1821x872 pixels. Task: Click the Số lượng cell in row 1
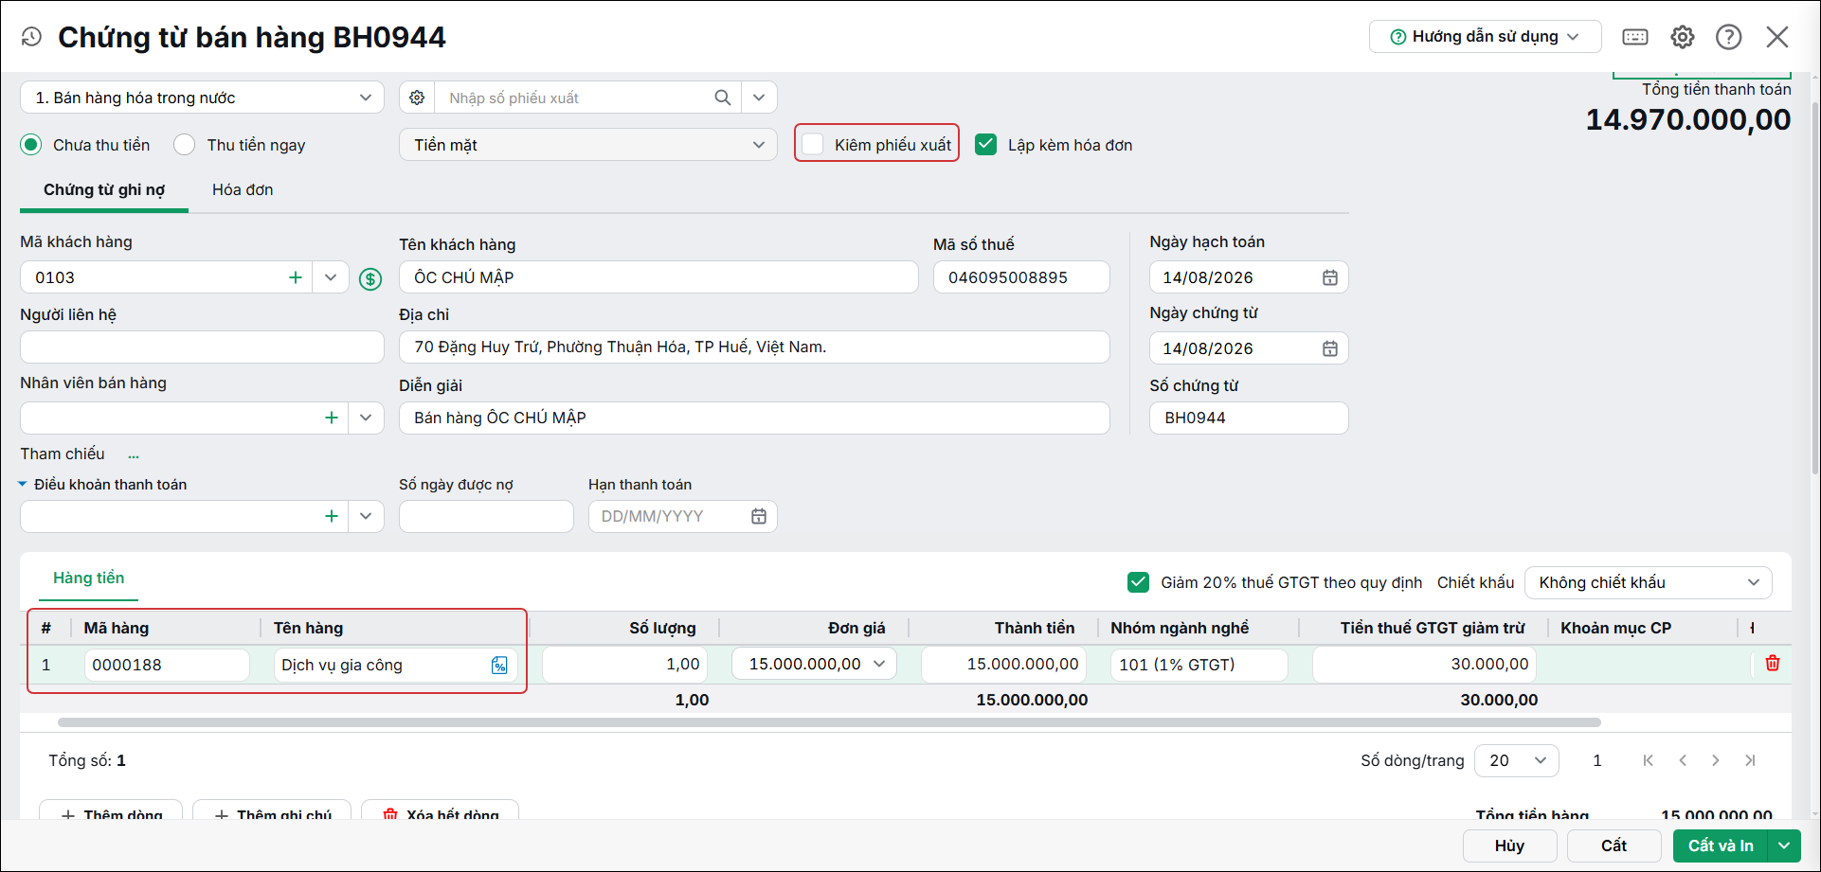pos(624,665)
